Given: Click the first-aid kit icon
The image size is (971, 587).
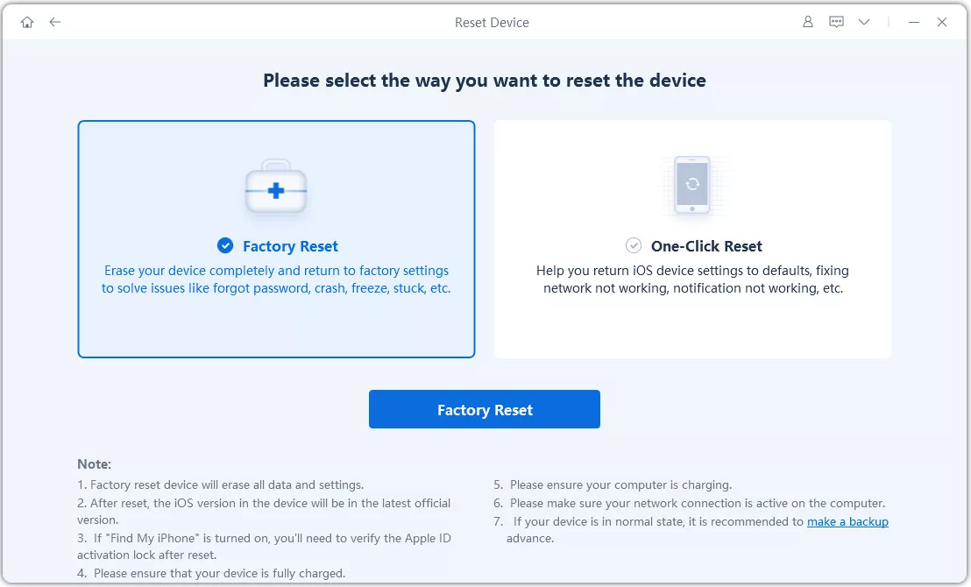Looking at the screenshot, I should [x=276, y=188].
